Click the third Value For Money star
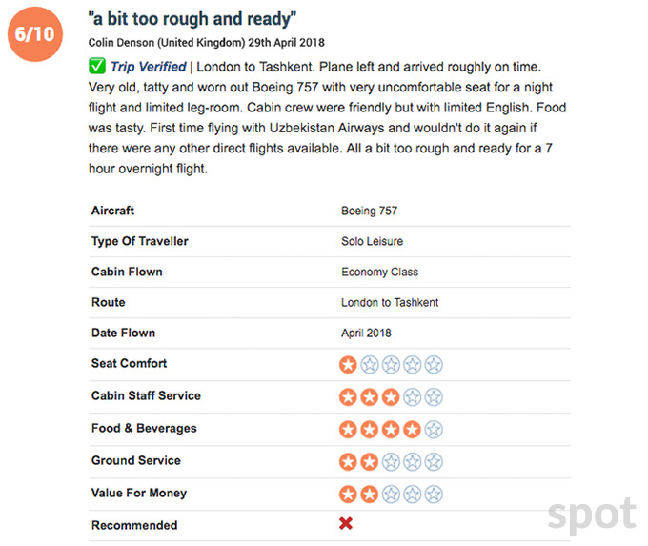 click(391, 494)
